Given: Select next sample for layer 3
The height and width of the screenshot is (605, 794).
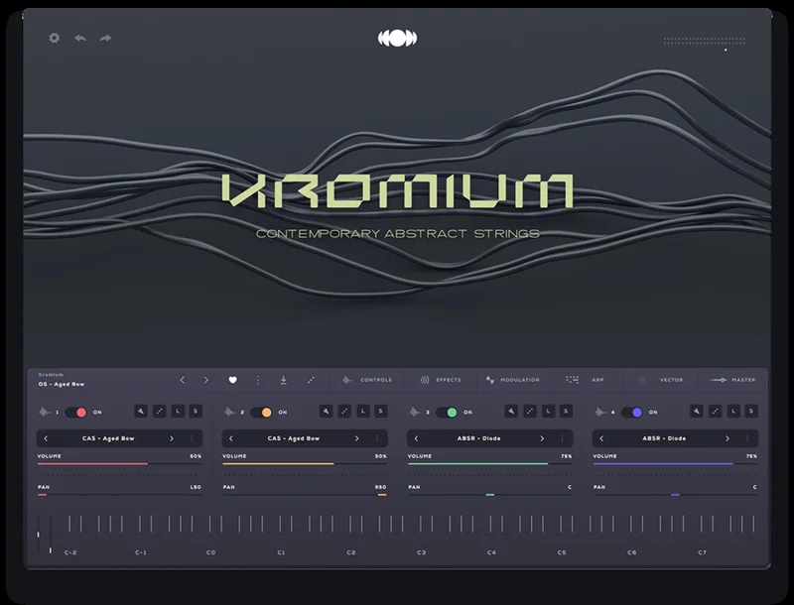Looking at the screenshot, I should [542, 438].
